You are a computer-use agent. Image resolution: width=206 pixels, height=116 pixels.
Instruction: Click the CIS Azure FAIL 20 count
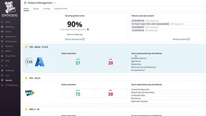110,63
